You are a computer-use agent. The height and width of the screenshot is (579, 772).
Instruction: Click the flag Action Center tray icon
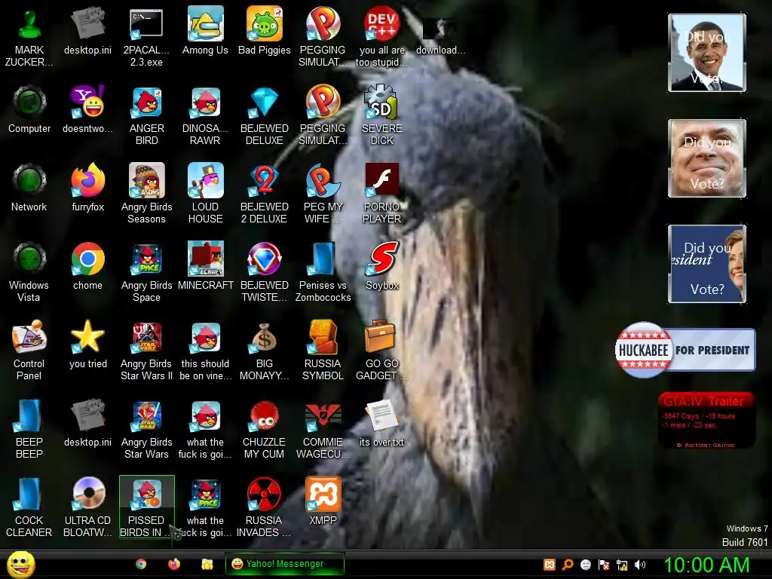coord(604,565)
